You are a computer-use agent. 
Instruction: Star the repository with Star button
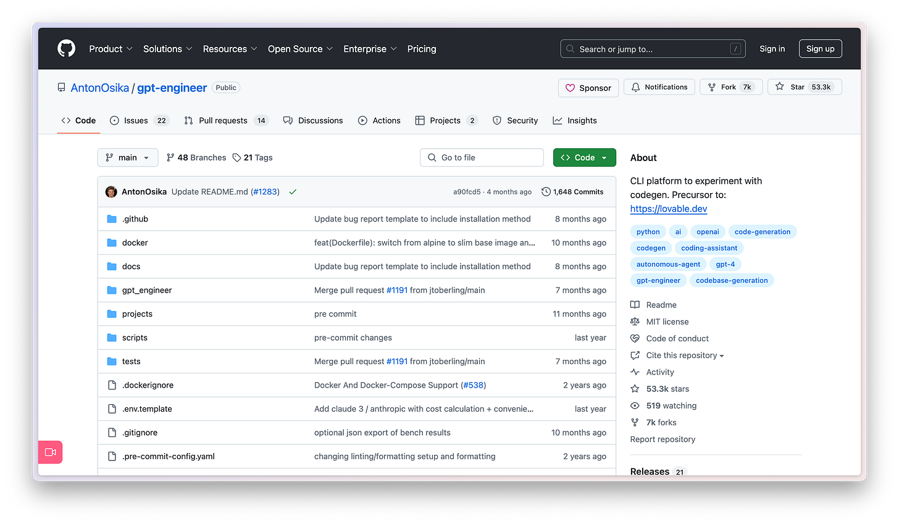pos(805,87)
